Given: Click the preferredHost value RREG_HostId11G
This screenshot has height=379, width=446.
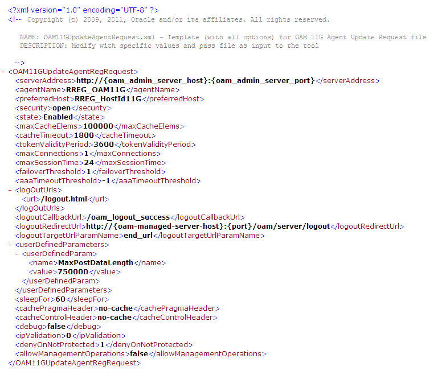Looking at the screenshot, I should (x=108, y=99).
